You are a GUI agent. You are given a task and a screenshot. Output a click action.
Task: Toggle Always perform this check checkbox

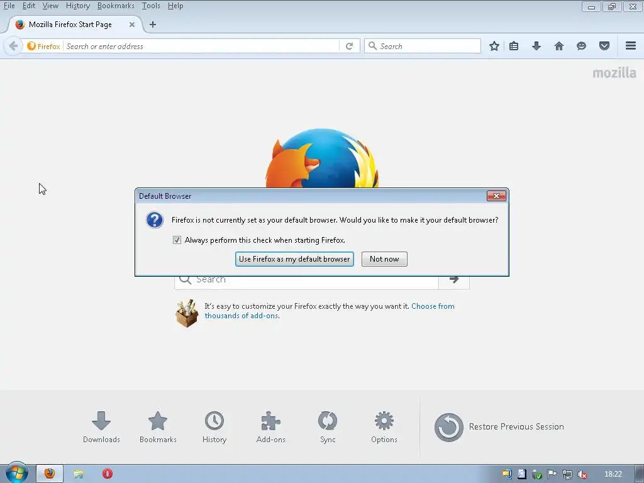(177, 240)
